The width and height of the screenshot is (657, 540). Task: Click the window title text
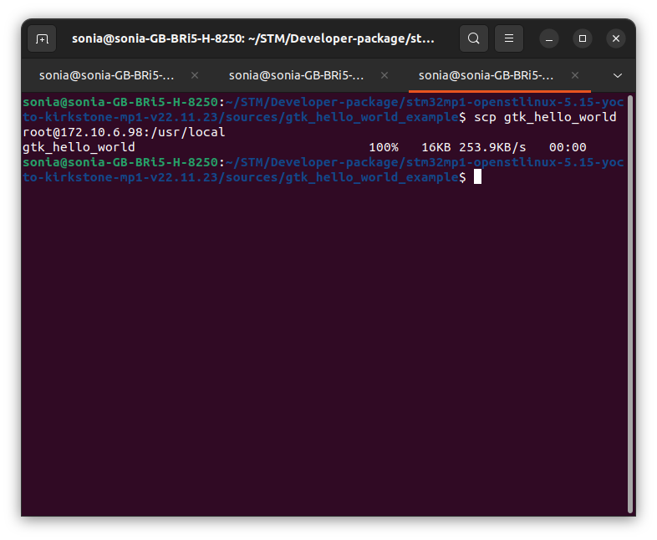pos(253,38)
